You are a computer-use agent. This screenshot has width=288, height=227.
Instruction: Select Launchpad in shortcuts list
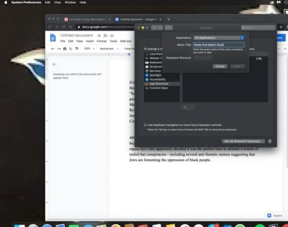[x=154, y=54]
